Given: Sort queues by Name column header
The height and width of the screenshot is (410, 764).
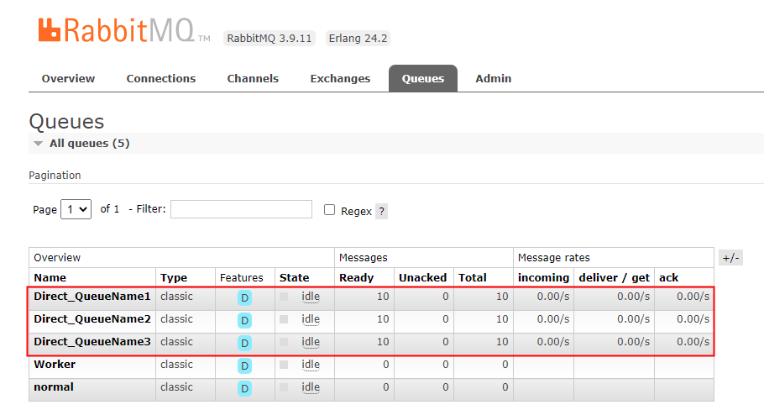Looking at the screenshot, I should pyautogui.click(x=50, y=277).
